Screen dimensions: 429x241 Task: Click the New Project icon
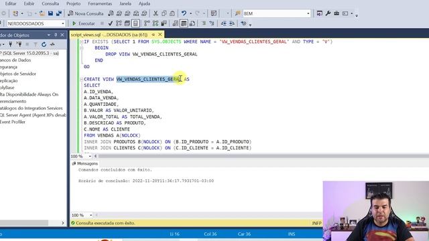coord(15,13)
